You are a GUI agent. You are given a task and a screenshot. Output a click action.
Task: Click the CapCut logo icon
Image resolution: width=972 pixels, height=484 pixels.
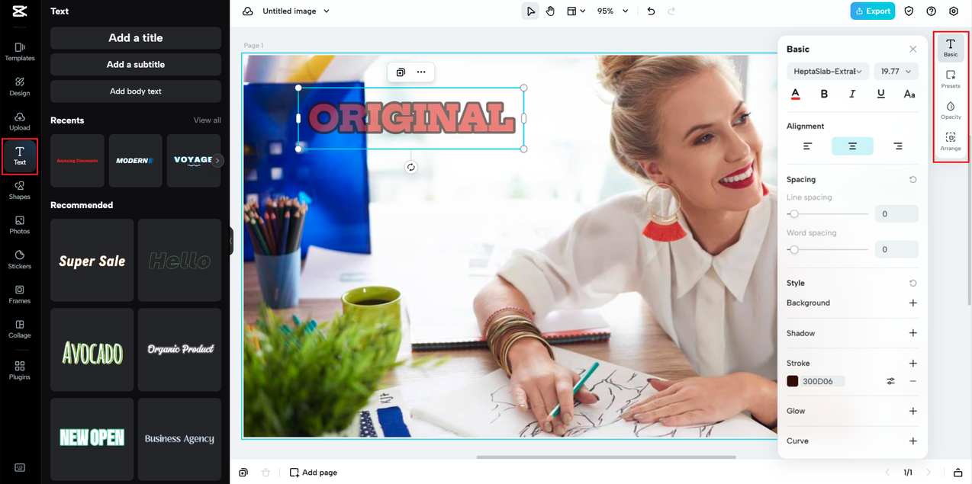[20, 11]
